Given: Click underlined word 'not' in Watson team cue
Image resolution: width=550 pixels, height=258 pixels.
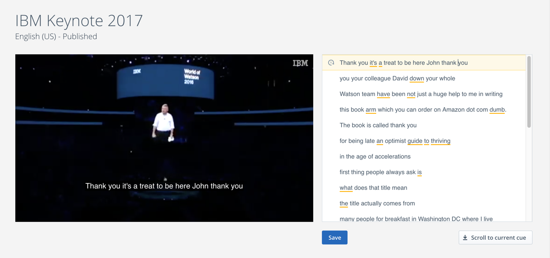Looking at the screenshot, I should (411, 94).
